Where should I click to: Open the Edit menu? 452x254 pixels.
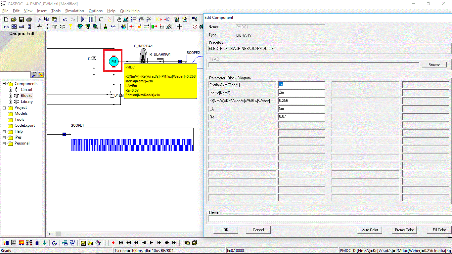pyautogui.click(x=16, y=11)
